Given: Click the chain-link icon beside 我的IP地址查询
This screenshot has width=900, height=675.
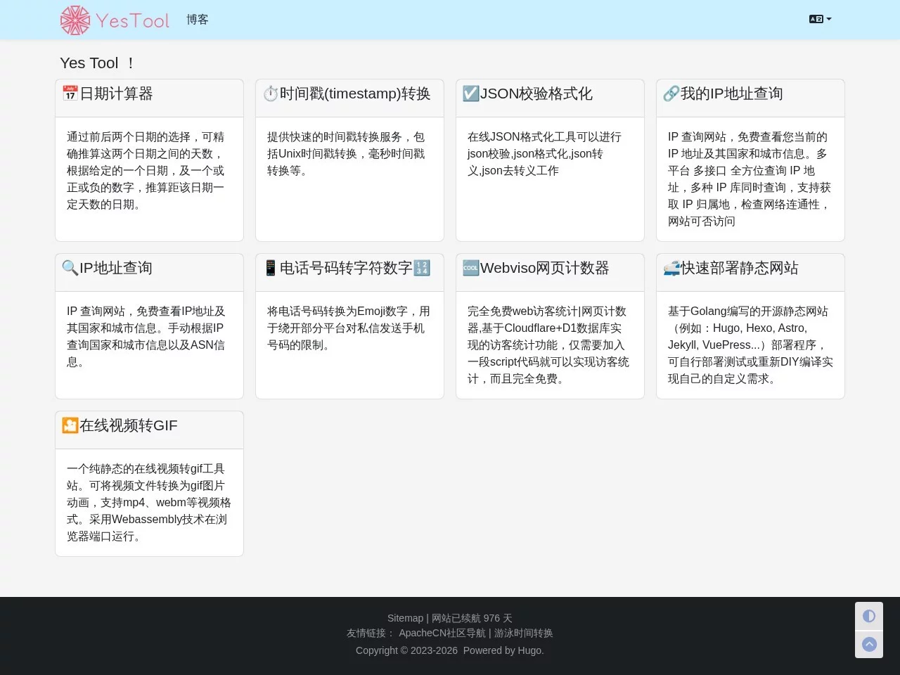Looking at the screenshot, I should (x=671, y=94).
